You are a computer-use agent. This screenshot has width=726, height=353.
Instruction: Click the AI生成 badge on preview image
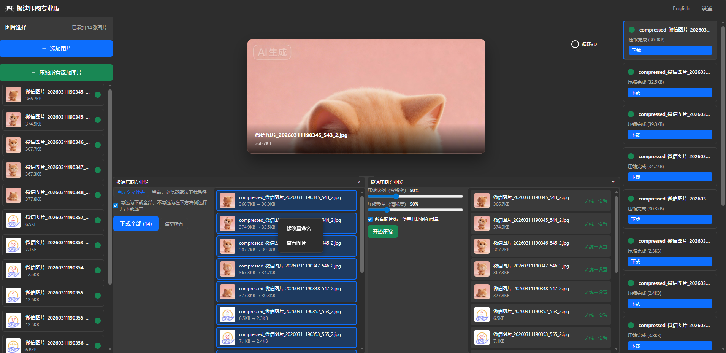[x=272, y=52]
